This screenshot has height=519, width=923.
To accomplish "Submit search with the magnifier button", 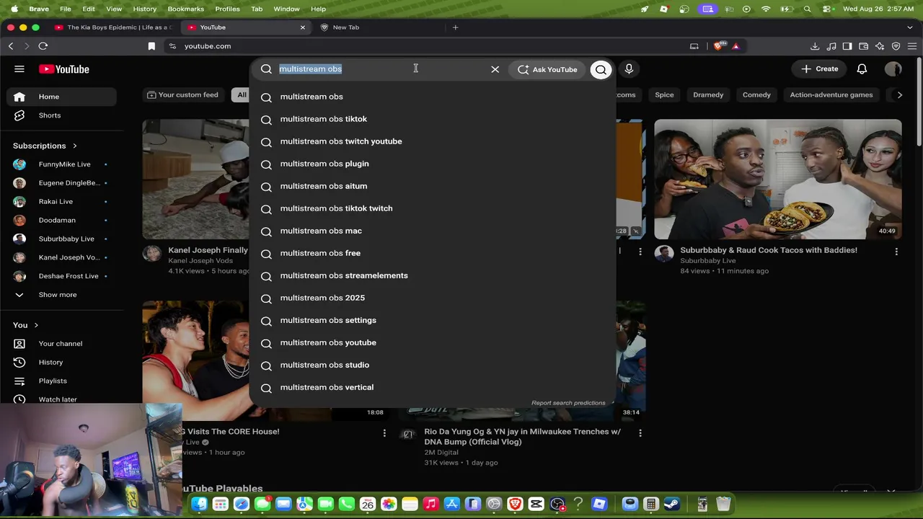I will pyautogui.click(x=601, y=69).
